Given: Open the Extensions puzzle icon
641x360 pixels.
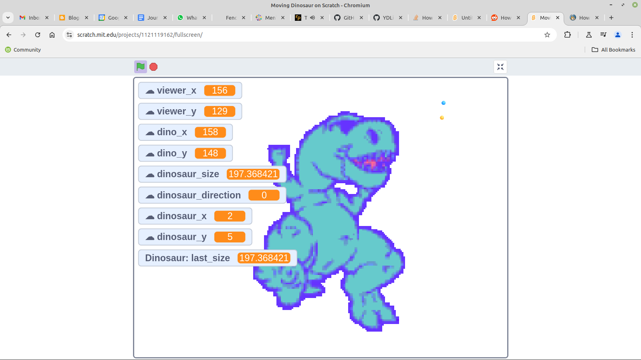Looking at the screenshot, I should [567, 35].
